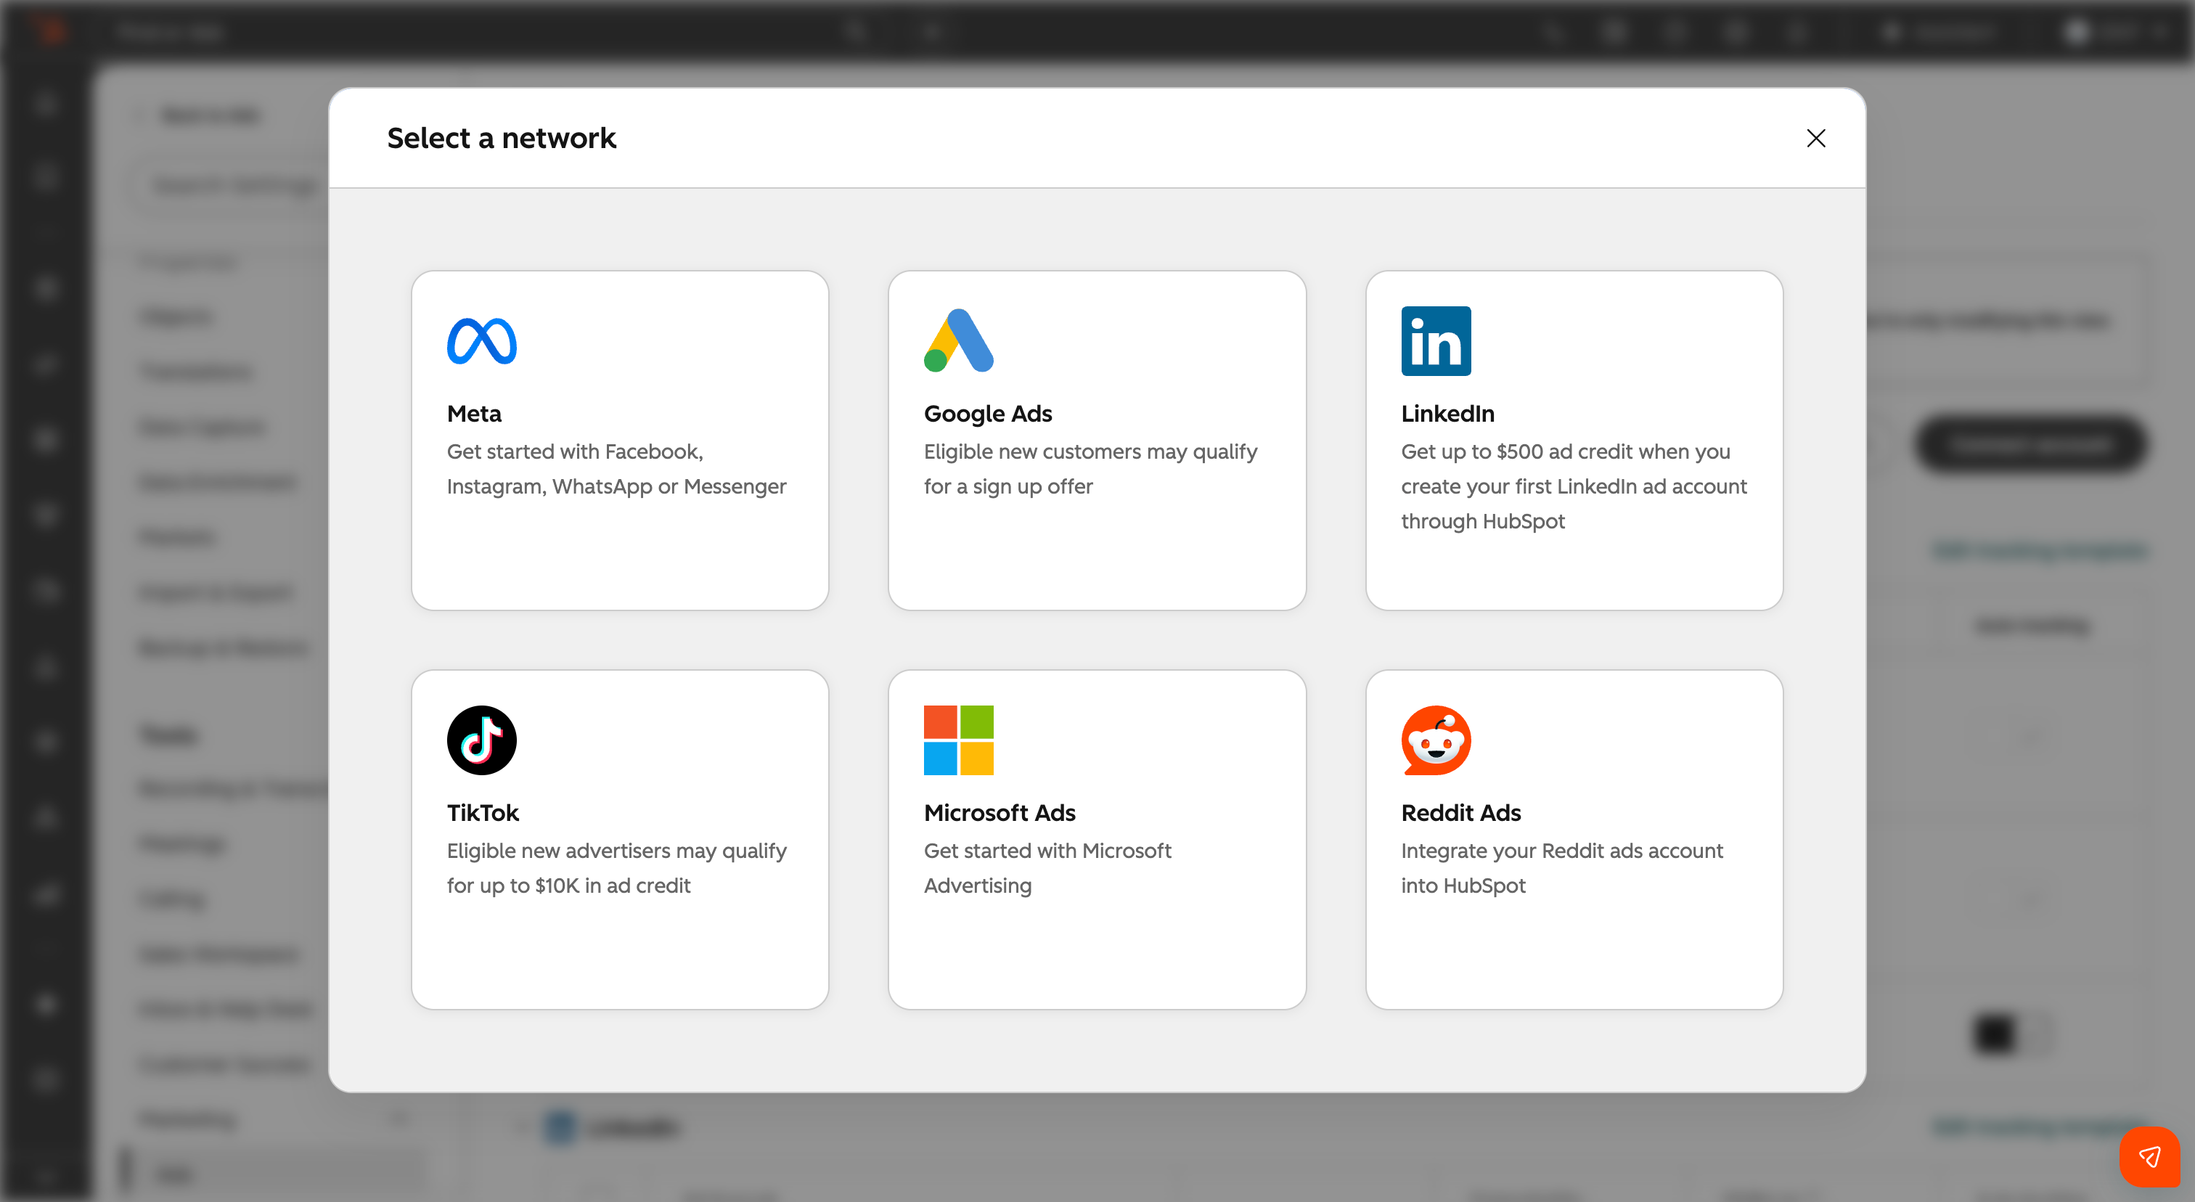Screen dimensions: 2195x1202
Task: Click Reddit ads account integration description
Action: (x=1562, y=868)
